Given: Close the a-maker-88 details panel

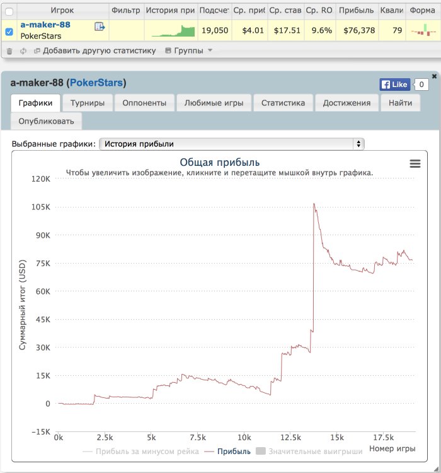Looking at the screenshot, I should (434, 76).
